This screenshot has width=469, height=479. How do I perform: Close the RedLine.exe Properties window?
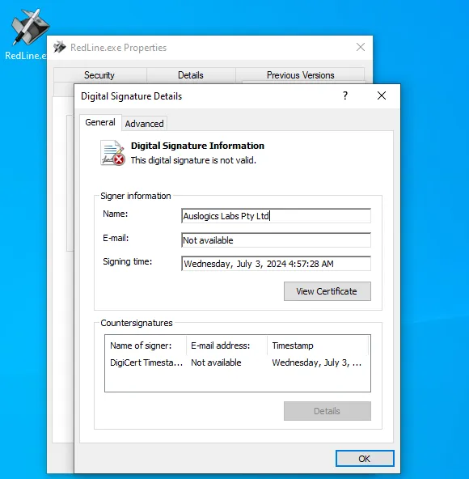(361, 47)
